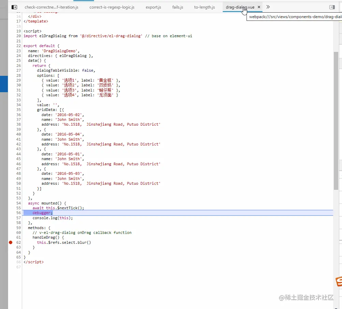Click 'export default {' on line 22
This screenshot has width=342, height=309.
pyautogui.click(x=42, y=46)
